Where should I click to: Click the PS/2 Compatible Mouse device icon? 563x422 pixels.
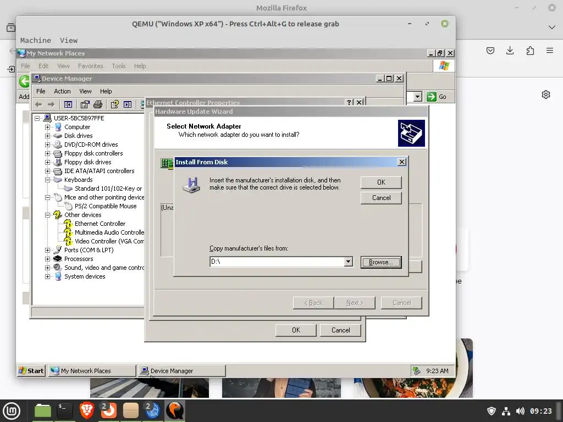pyautogui.click(x=68, y=206)
